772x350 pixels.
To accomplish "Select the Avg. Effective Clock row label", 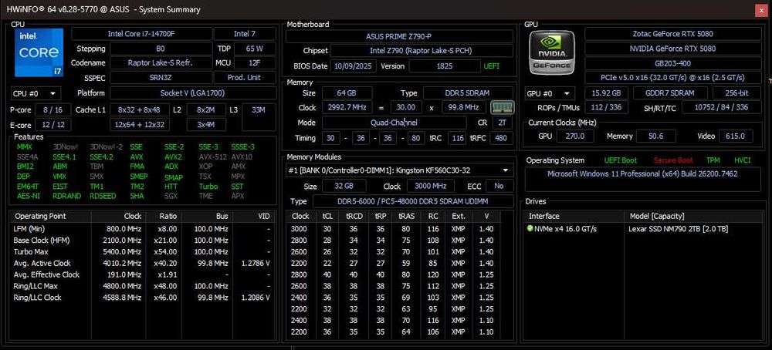I will point(46,274).
